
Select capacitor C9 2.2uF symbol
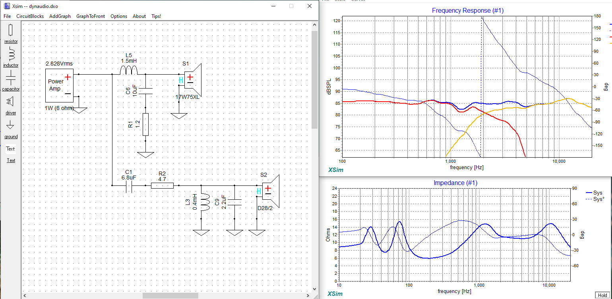pos(234,203)
